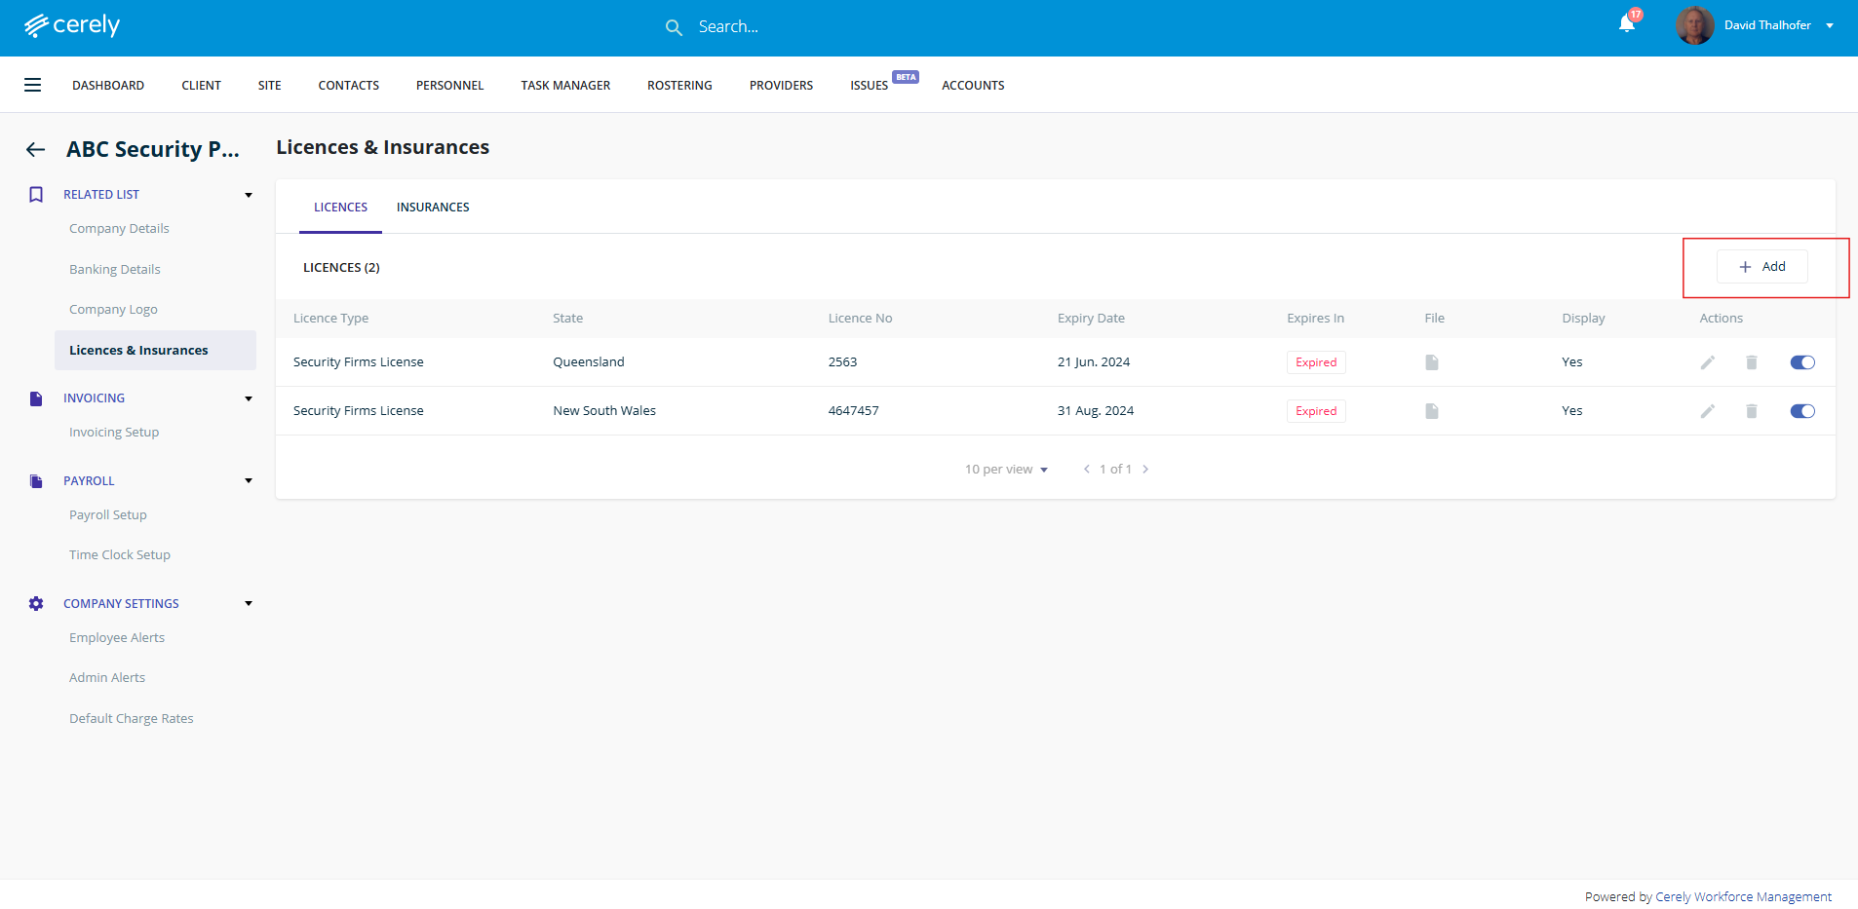Open the file icon for licence 4647457
Viewport: 1858px width, 909px height.
(1431, 411)
